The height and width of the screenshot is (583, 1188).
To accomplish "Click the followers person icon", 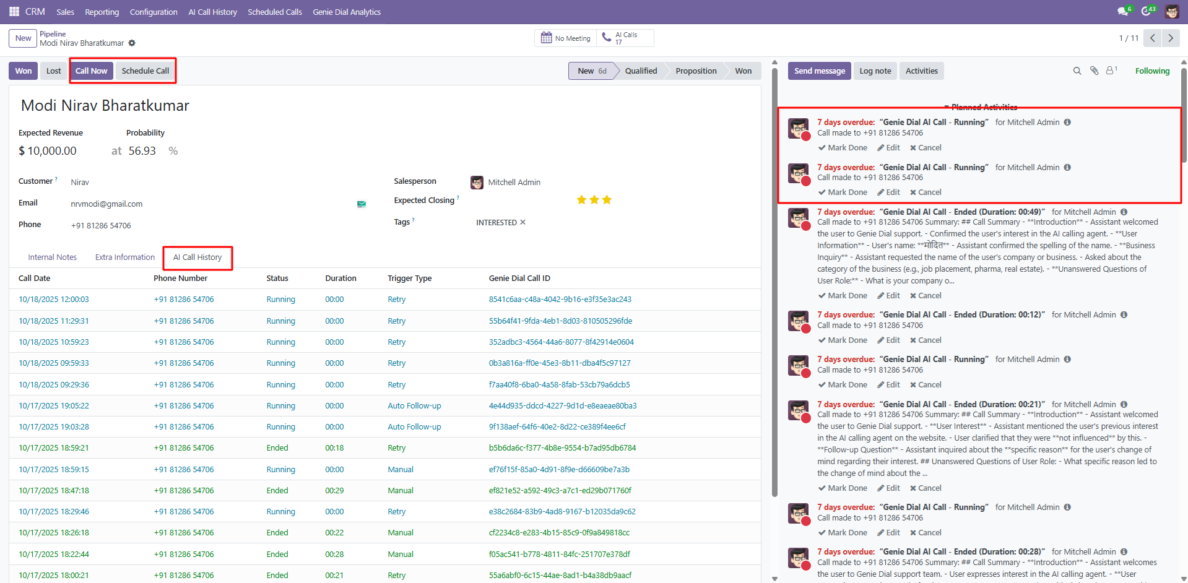I will coord(1112,71).
